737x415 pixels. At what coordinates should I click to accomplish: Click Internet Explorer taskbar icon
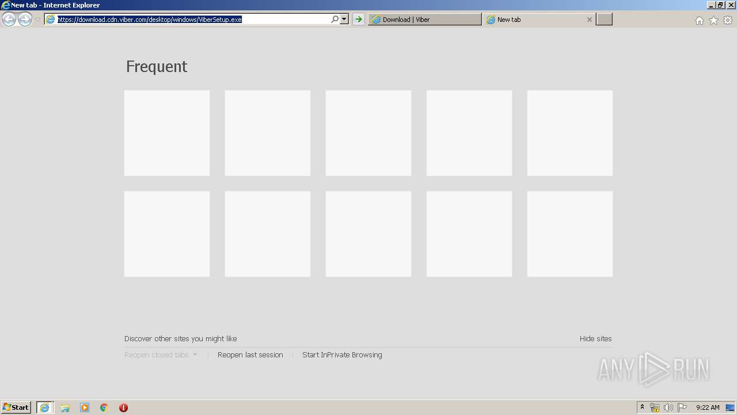[44, 408]
